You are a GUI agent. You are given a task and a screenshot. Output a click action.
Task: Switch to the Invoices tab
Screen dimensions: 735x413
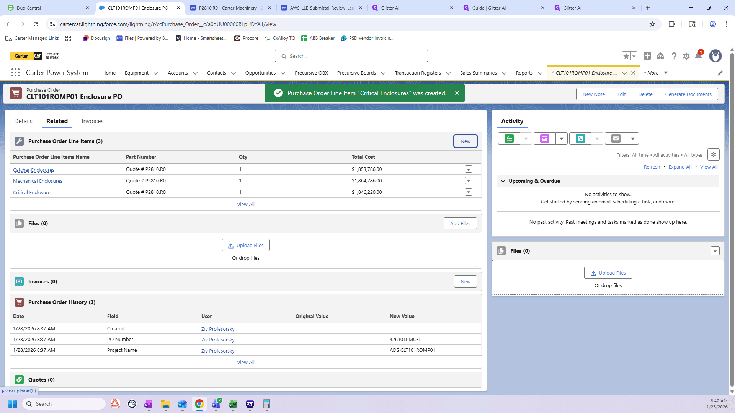click(92, 121)
